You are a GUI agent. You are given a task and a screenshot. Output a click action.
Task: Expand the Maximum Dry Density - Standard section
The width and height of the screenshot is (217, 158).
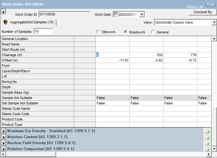pyautogui.click(x=3, y=131)
